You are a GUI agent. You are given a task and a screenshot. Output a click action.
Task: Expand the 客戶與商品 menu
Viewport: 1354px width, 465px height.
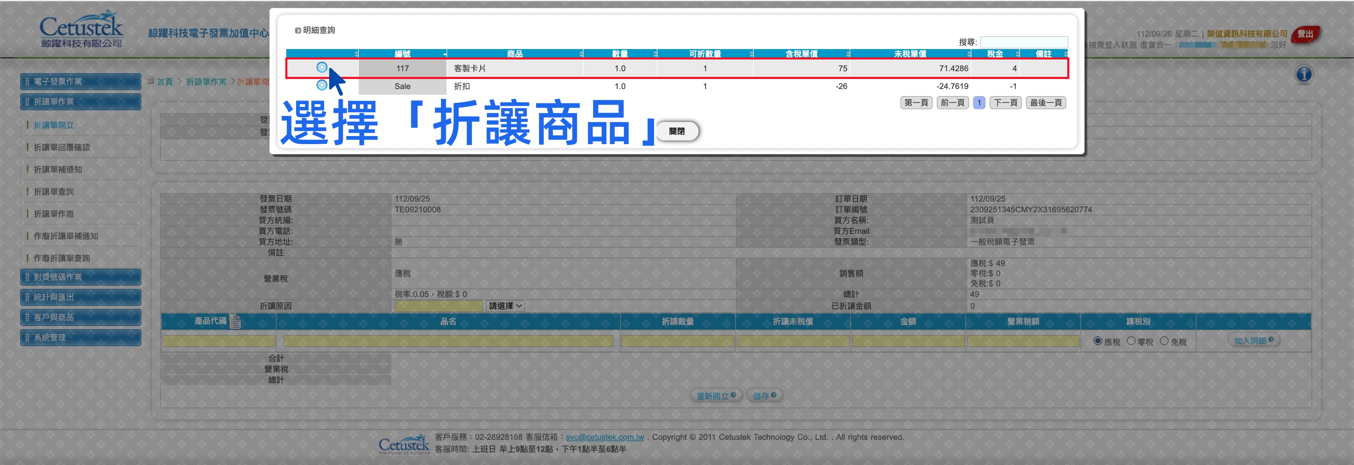[81, 317]
